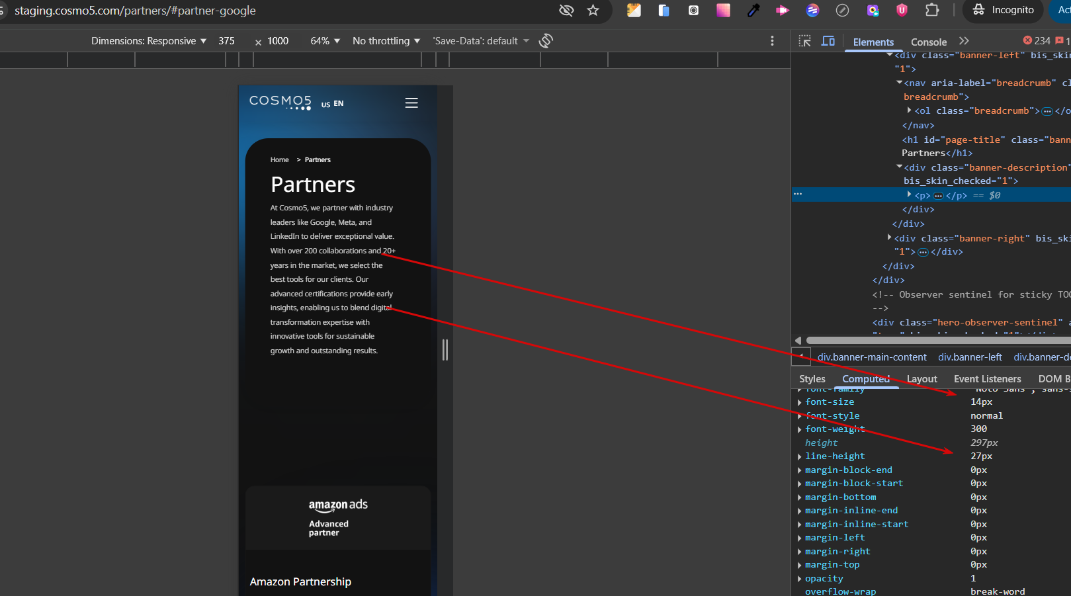Screen dimensions: 1071x596
Task: Open the Layout pane tab
Action: coord(922,379)
